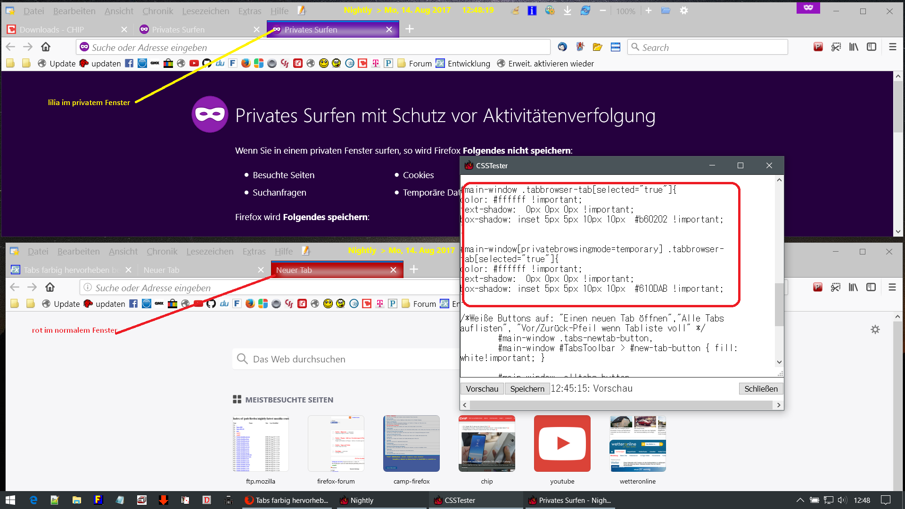The height and width of the screenshot is (509, 905).
Task: Open new tab page settings gear
Action: pyautogui.click(x=875, y=330)
